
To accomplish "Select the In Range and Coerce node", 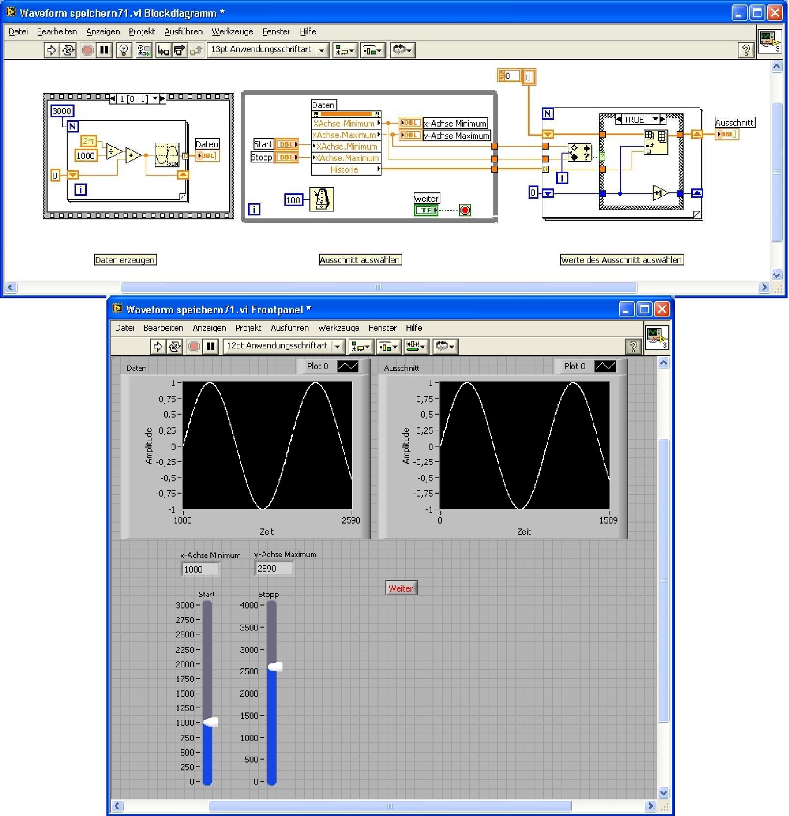I will [580, 153].
